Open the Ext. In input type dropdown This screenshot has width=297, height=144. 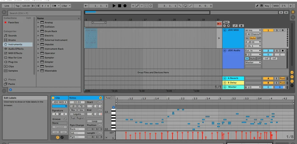click(253, 51)
